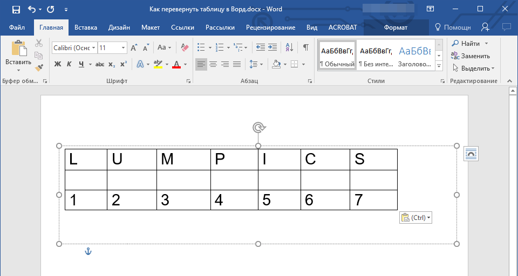This screenshot has height=276, width=518.
Task: Click the Заменить button
Action: tap(471, 56)
